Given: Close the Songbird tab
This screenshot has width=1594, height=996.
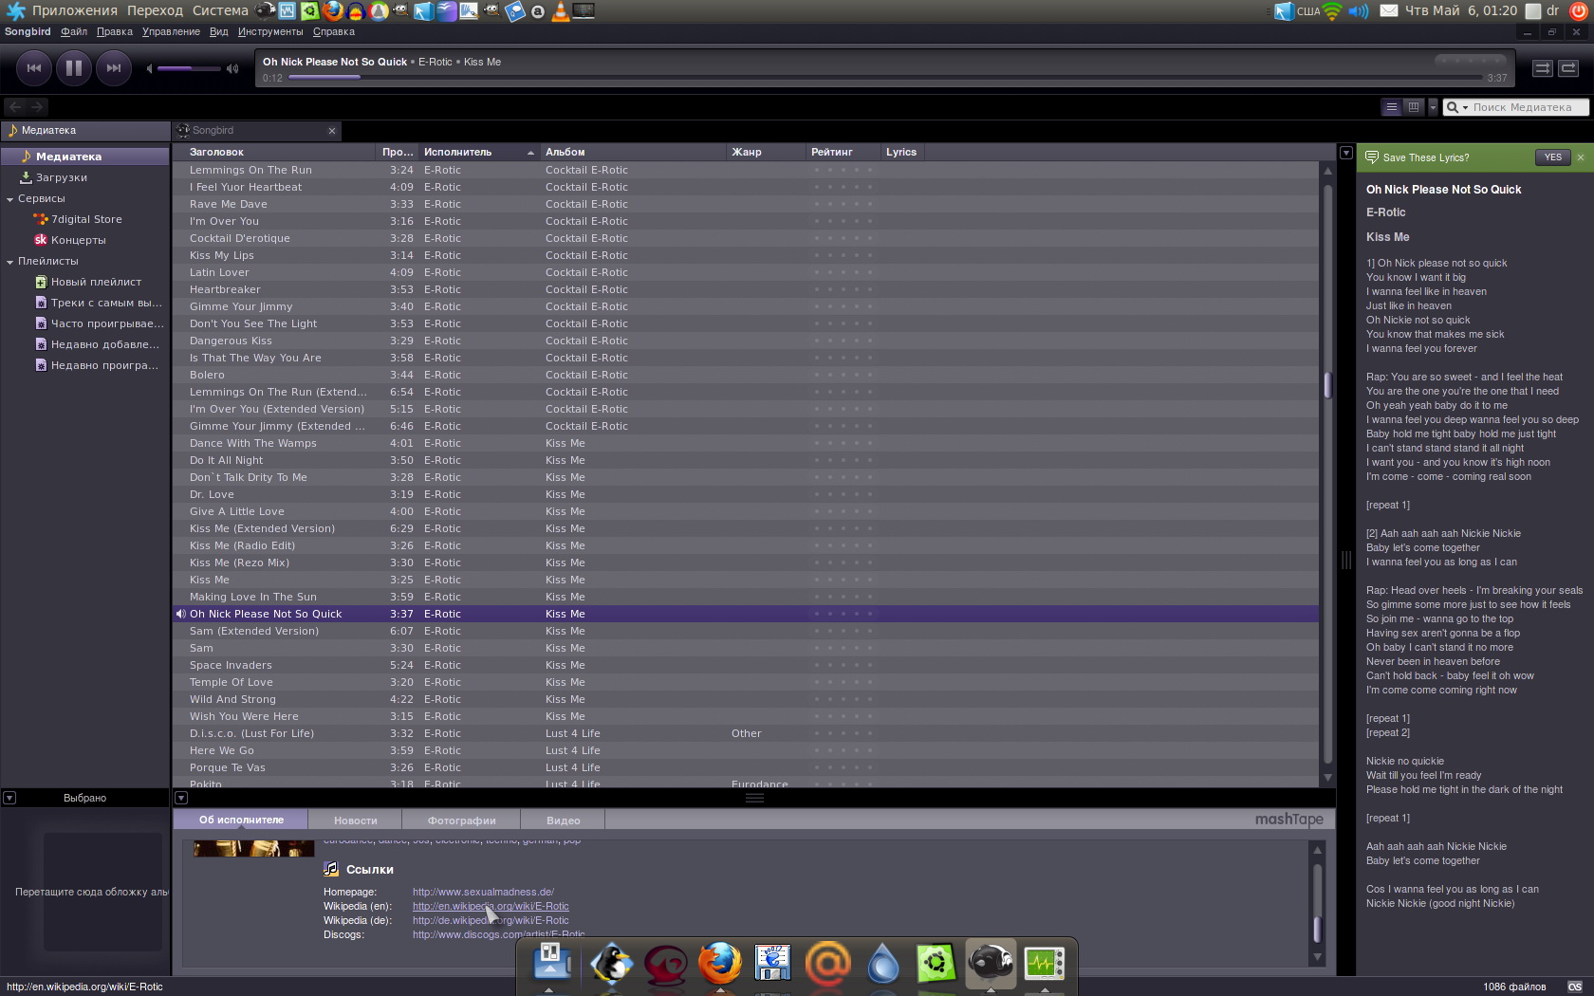Looking at the screenshot, I should coord(332,131).
